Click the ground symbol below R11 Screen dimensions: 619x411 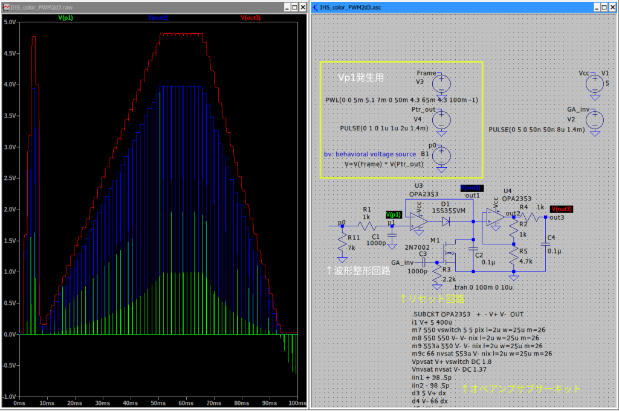click(342, 260)
